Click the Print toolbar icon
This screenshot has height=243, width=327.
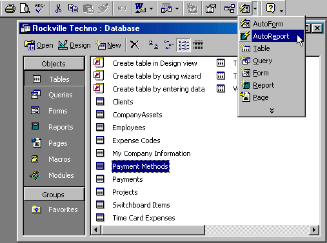click(x=10, y=9)
